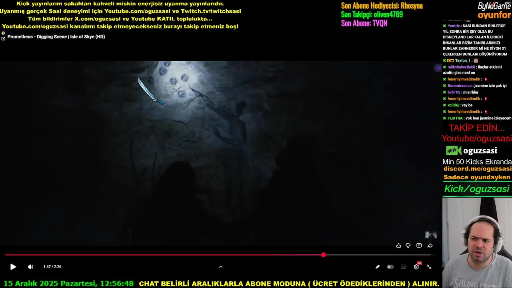
Task: Click the Yuntrix username in chat
Action: coord(454,26)
